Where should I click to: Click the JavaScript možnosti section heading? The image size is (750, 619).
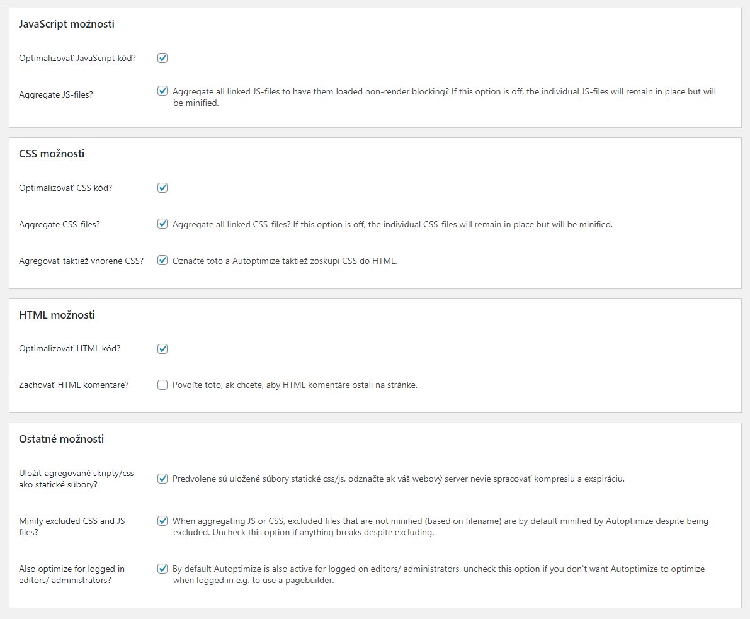point(67,24)
